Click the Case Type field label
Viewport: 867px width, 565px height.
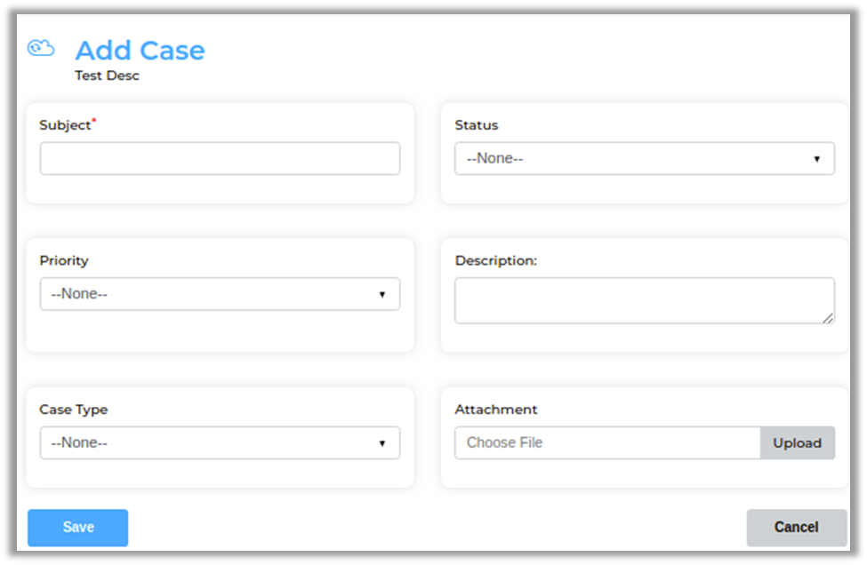[74, 410]
